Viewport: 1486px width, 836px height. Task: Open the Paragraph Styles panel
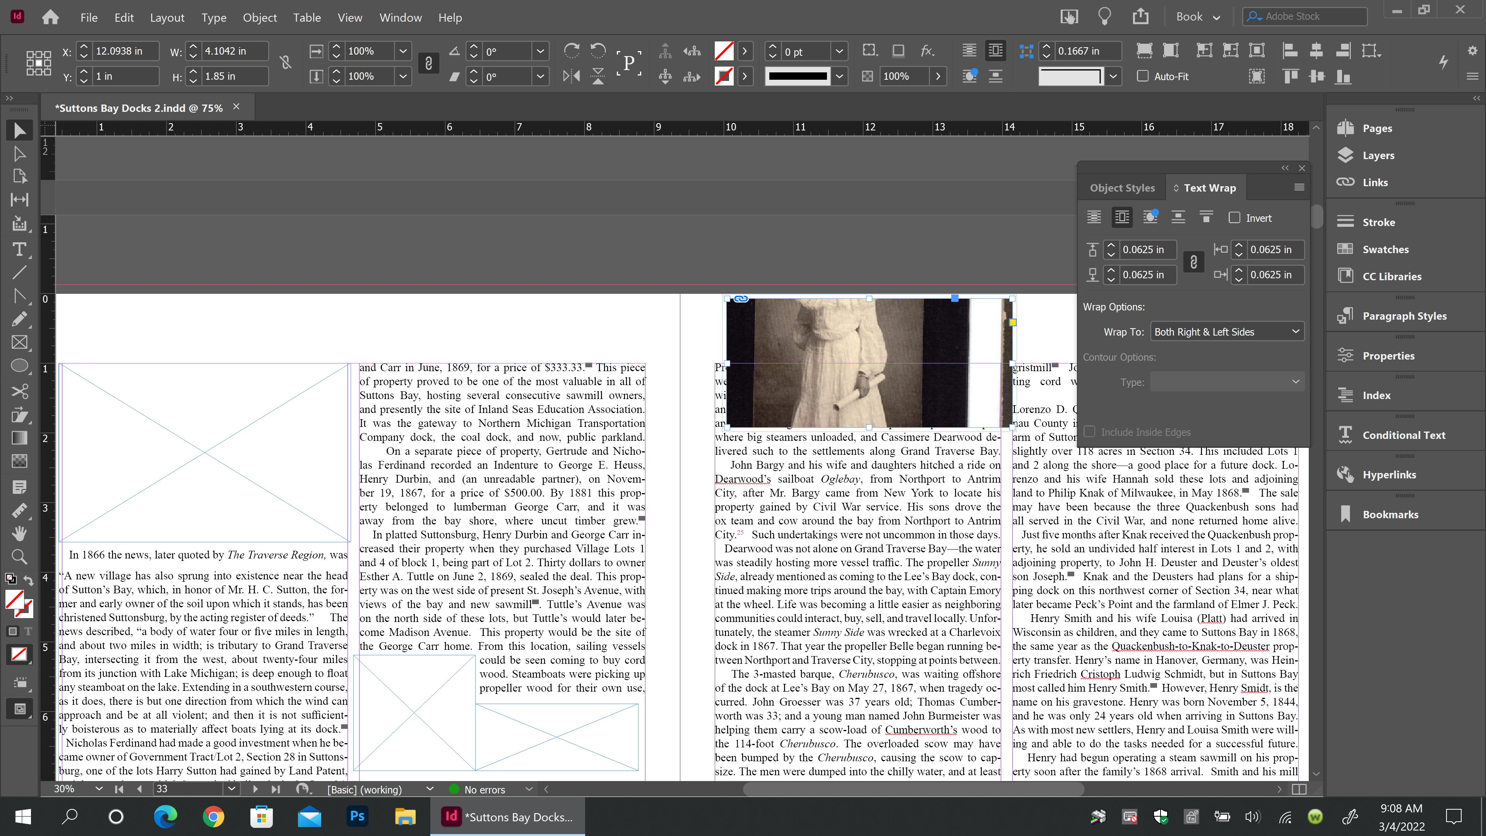pos(1404,316)
